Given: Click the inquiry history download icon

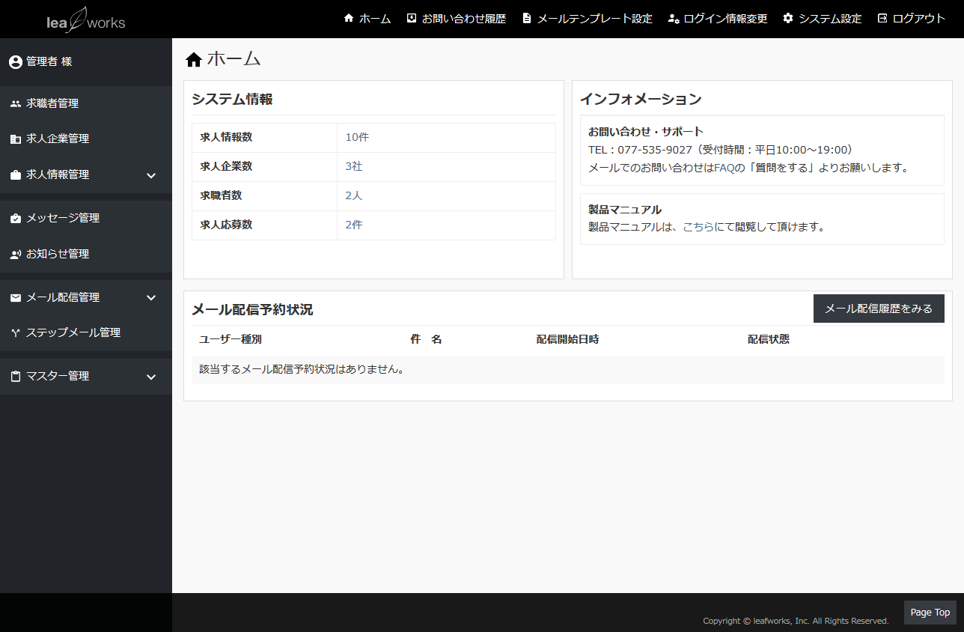Looking at the screenshot, I should pyautogui.click(x=412, y=19).
